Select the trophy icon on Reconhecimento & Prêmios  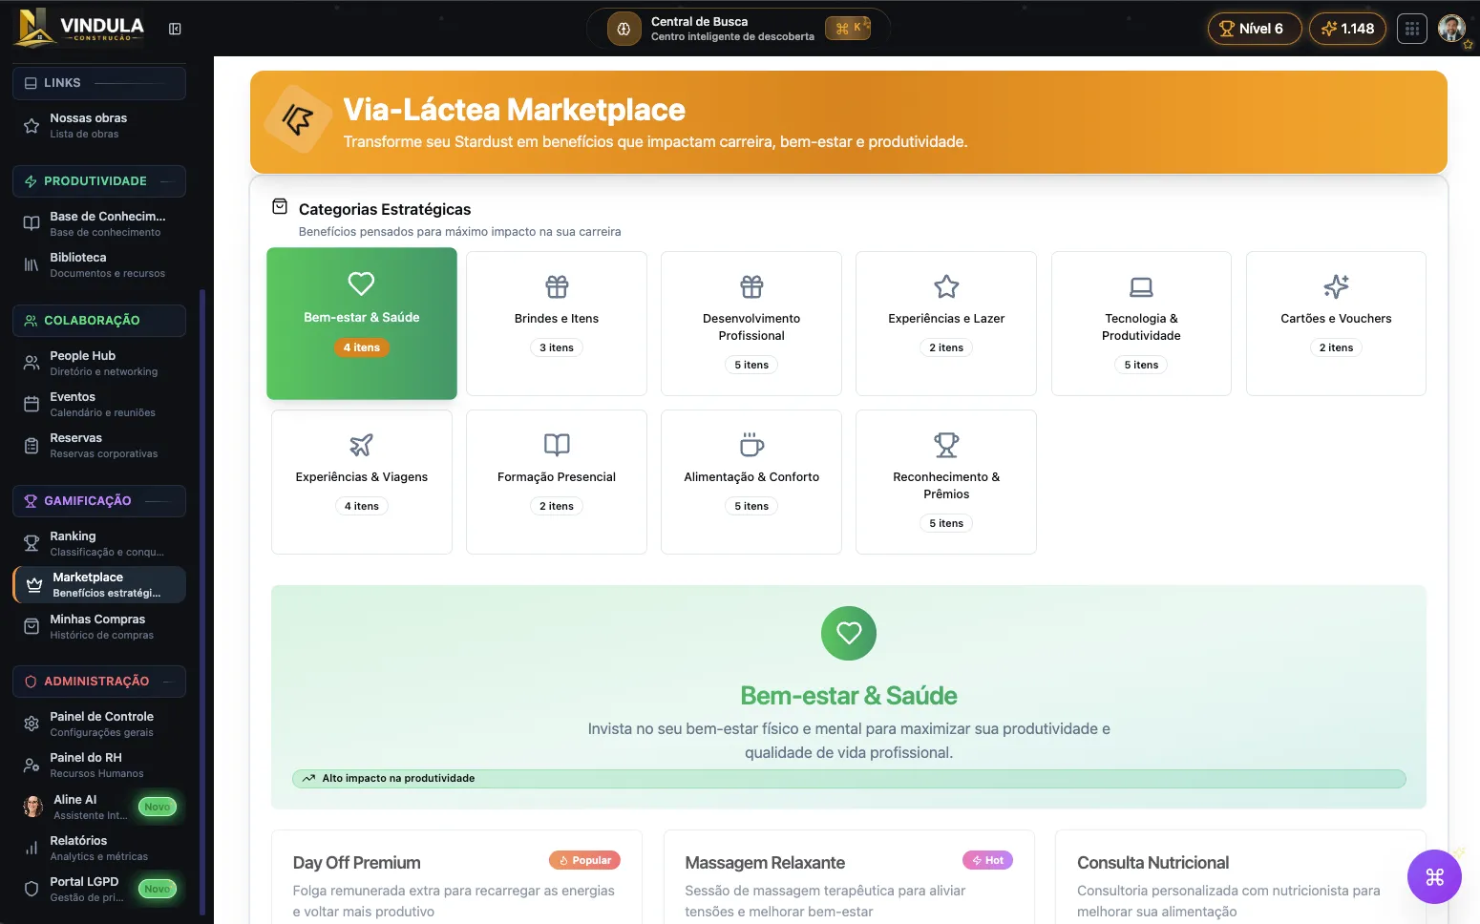[945, 444]
